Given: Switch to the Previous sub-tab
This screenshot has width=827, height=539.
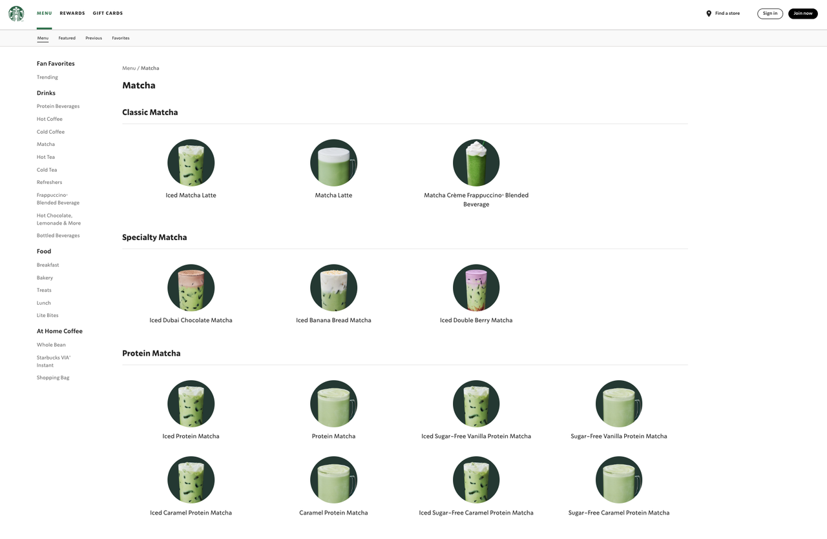Looking at the screenshot, I should [94, 38].
